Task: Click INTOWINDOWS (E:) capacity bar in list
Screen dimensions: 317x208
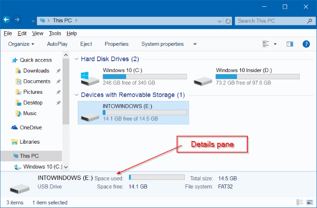Action: [x=145, y=112]
